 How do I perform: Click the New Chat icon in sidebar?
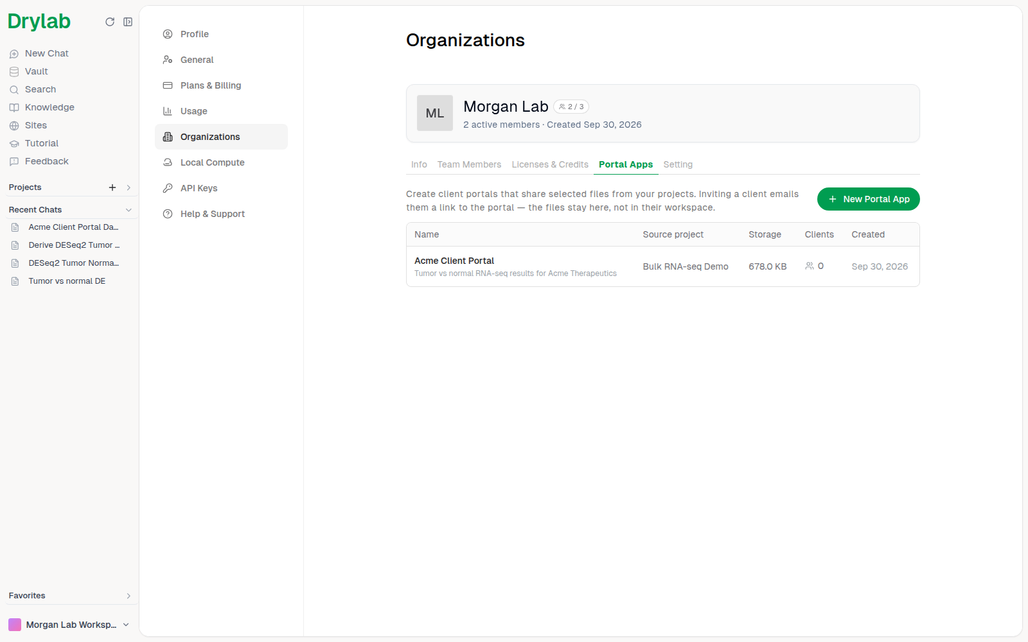(14, 54)
